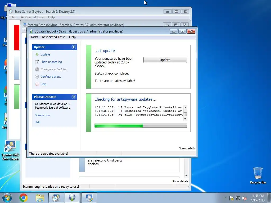Click log line starting [01:13.091]
271x203 pixels.
point(139,111)
